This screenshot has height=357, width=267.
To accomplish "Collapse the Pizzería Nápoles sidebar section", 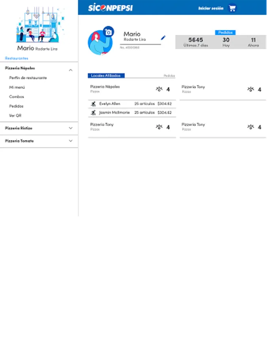I will (x=71, y=70).
